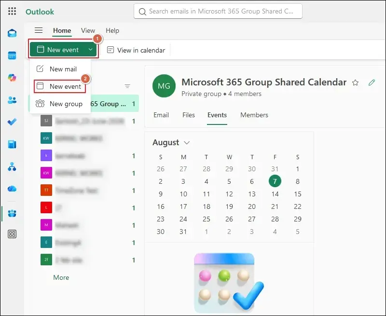Edit group using the pencil icon
386x316 pixels.
(372, 82)
